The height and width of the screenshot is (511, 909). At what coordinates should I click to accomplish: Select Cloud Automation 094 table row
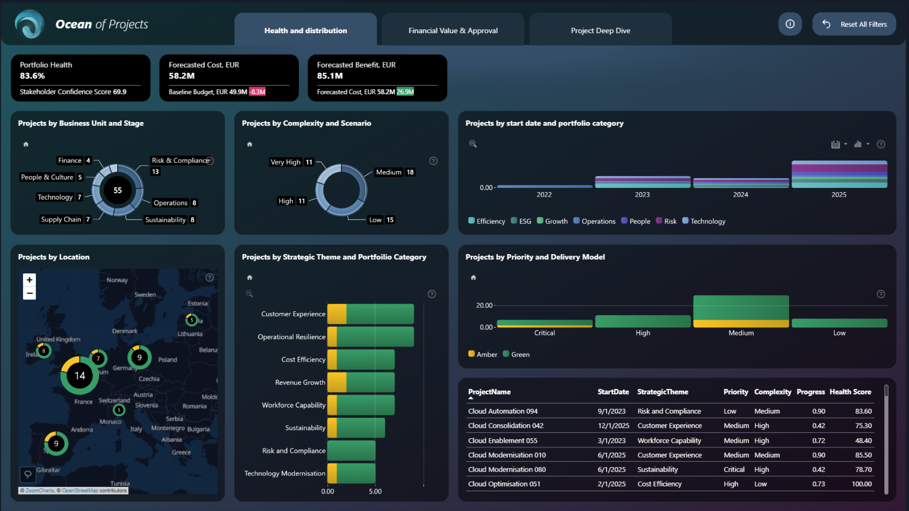pos(670,411)
